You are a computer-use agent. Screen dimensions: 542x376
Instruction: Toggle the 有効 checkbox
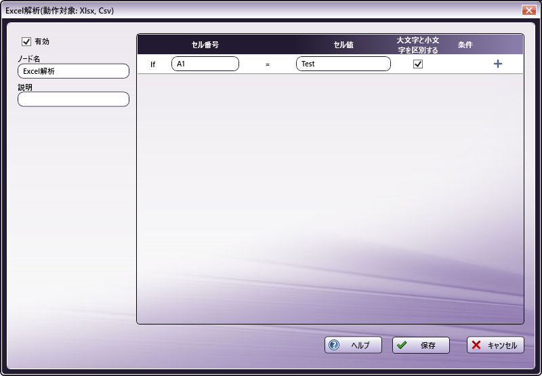click(26, 41)
